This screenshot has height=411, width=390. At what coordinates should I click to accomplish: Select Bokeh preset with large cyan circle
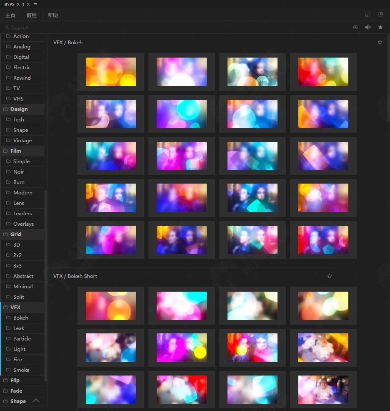182,114
